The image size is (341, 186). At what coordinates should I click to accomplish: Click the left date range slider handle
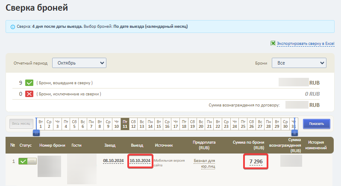coord(36,133)
